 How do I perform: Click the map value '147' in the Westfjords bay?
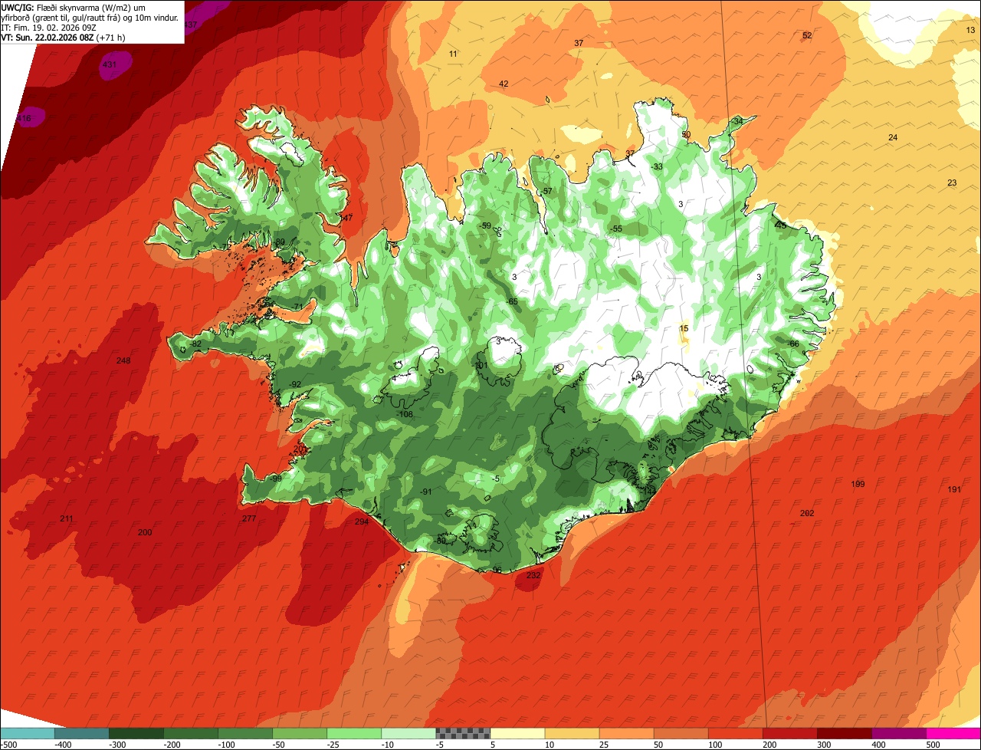pyautogui.click(x=346, y=218)
